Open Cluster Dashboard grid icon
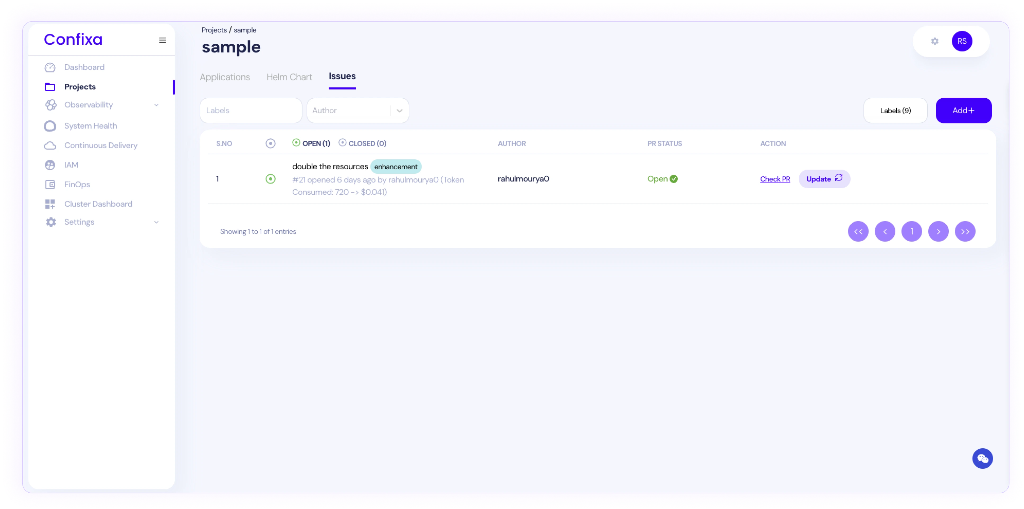Image resolution: width=1024 pixels, height=509 pixels. click(50, 204)
